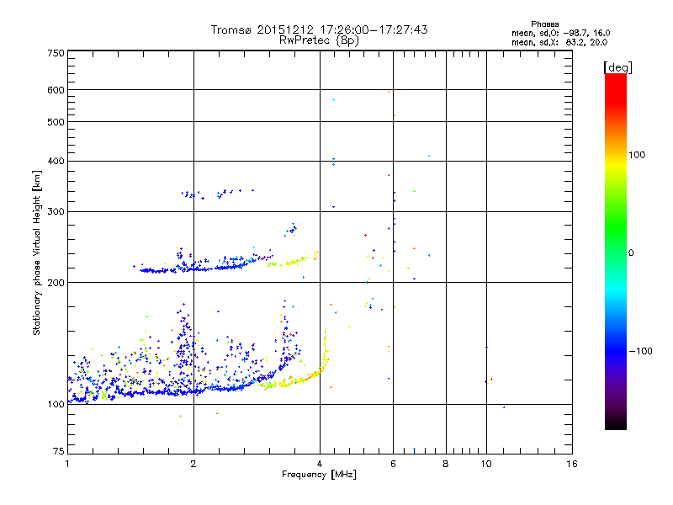Select the "mean, sd,X: 83.2, 20.0" line
The image size is (673, 505).
(x=559, y=42)
